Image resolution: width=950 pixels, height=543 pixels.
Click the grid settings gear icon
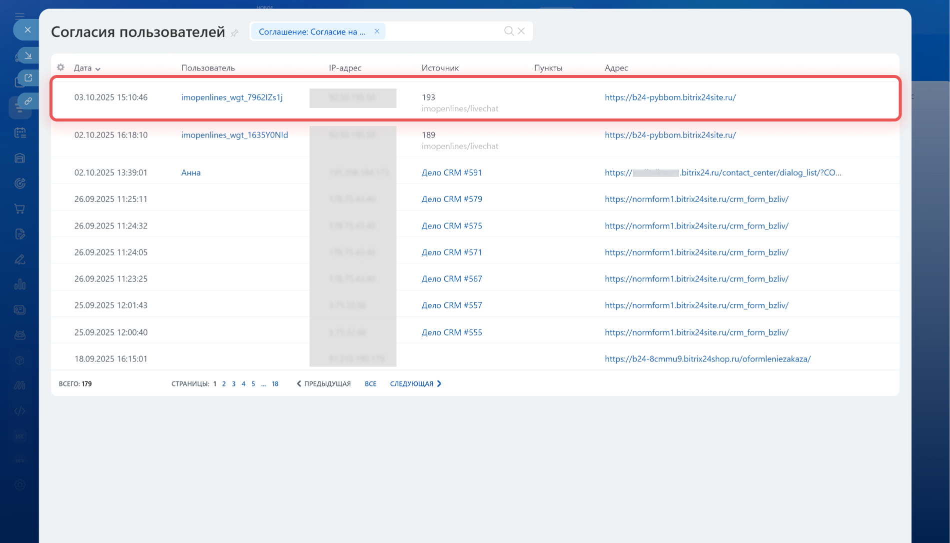[x=61, y=67]
